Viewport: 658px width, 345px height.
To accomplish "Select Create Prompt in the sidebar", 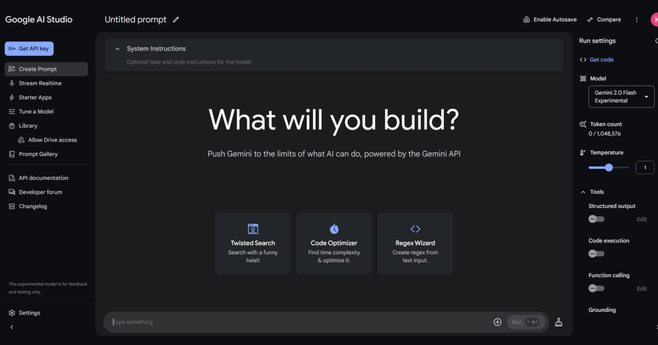I will pyautogui.click(x=38, y=69).
